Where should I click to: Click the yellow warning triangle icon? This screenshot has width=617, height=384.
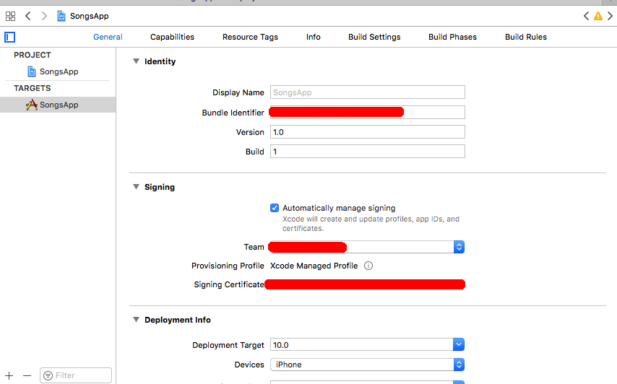[x=597, y=16]
